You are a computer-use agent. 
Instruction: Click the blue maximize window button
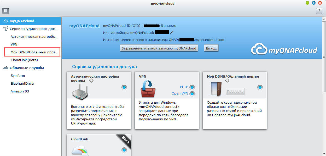[314, 3]
